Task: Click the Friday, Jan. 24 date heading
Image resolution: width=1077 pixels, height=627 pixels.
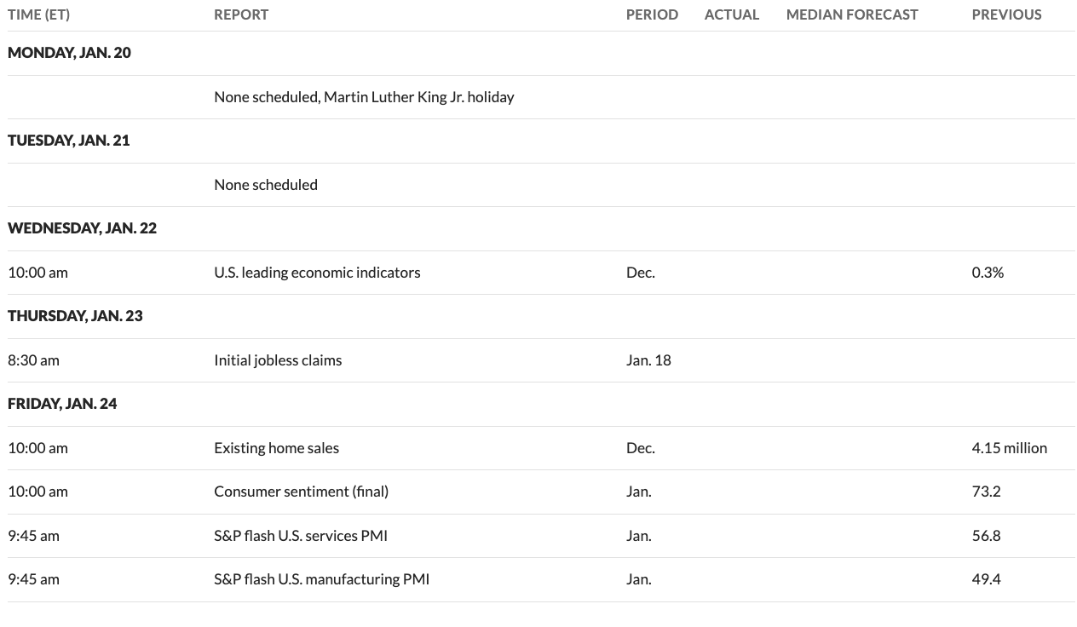Action: click(62, 404)
